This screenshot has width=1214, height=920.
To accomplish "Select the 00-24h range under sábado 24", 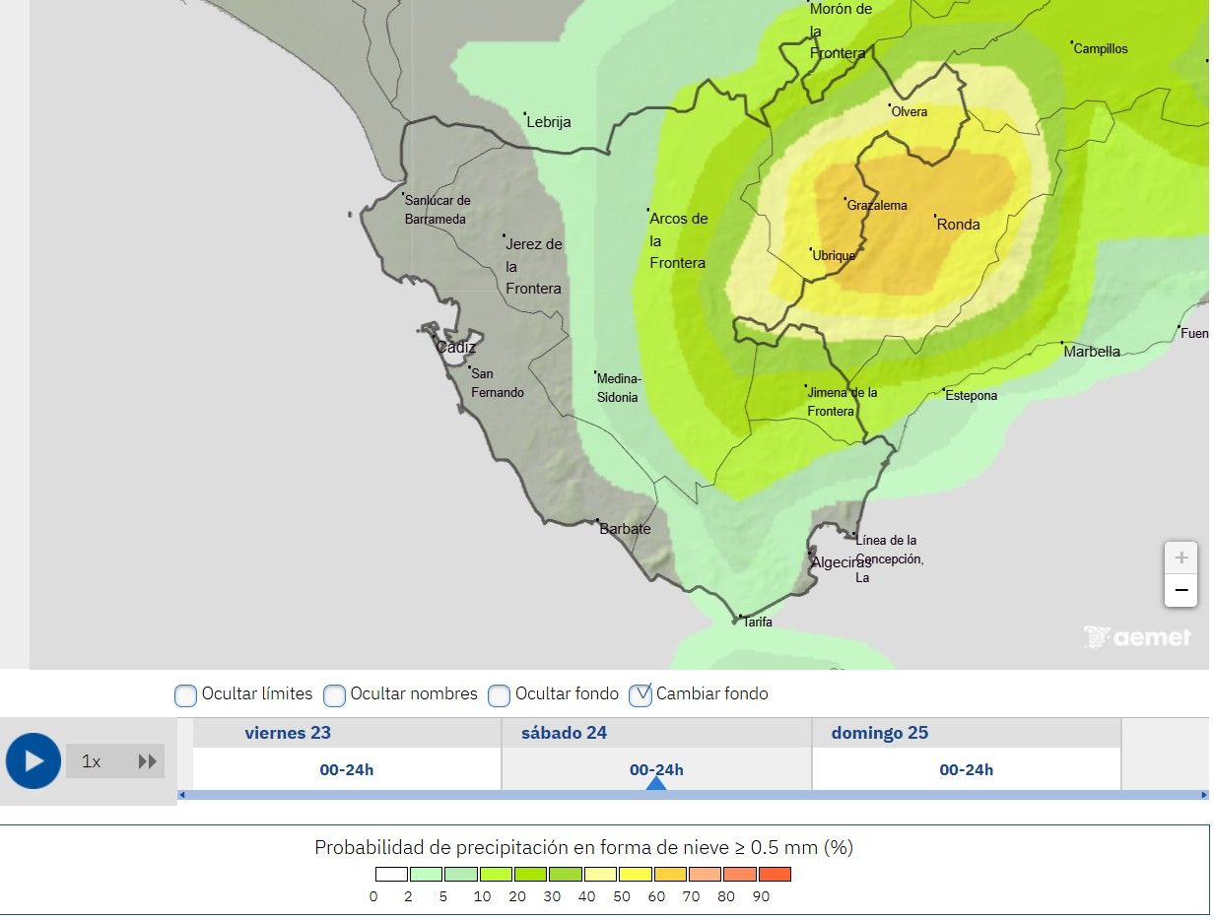I will 656,769.
